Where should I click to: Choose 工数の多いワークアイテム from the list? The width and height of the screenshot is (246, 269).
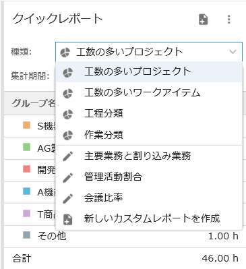pyautogui.click(x=149, y=93)
